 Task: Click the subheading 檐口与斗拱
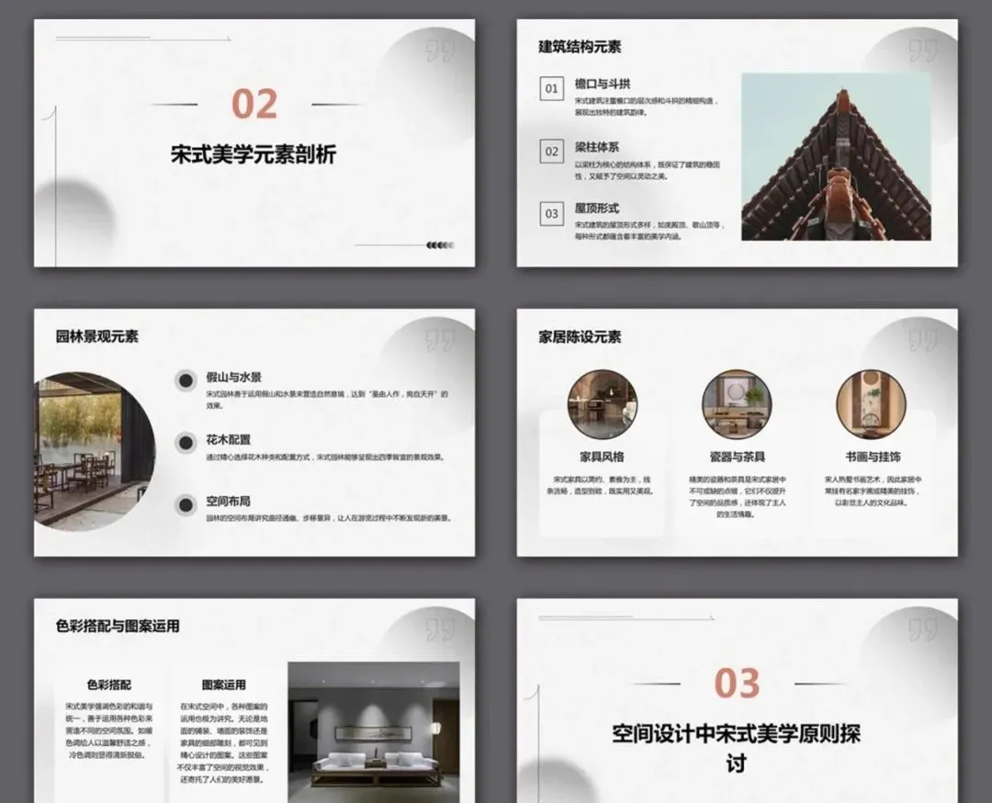point(603,84)
